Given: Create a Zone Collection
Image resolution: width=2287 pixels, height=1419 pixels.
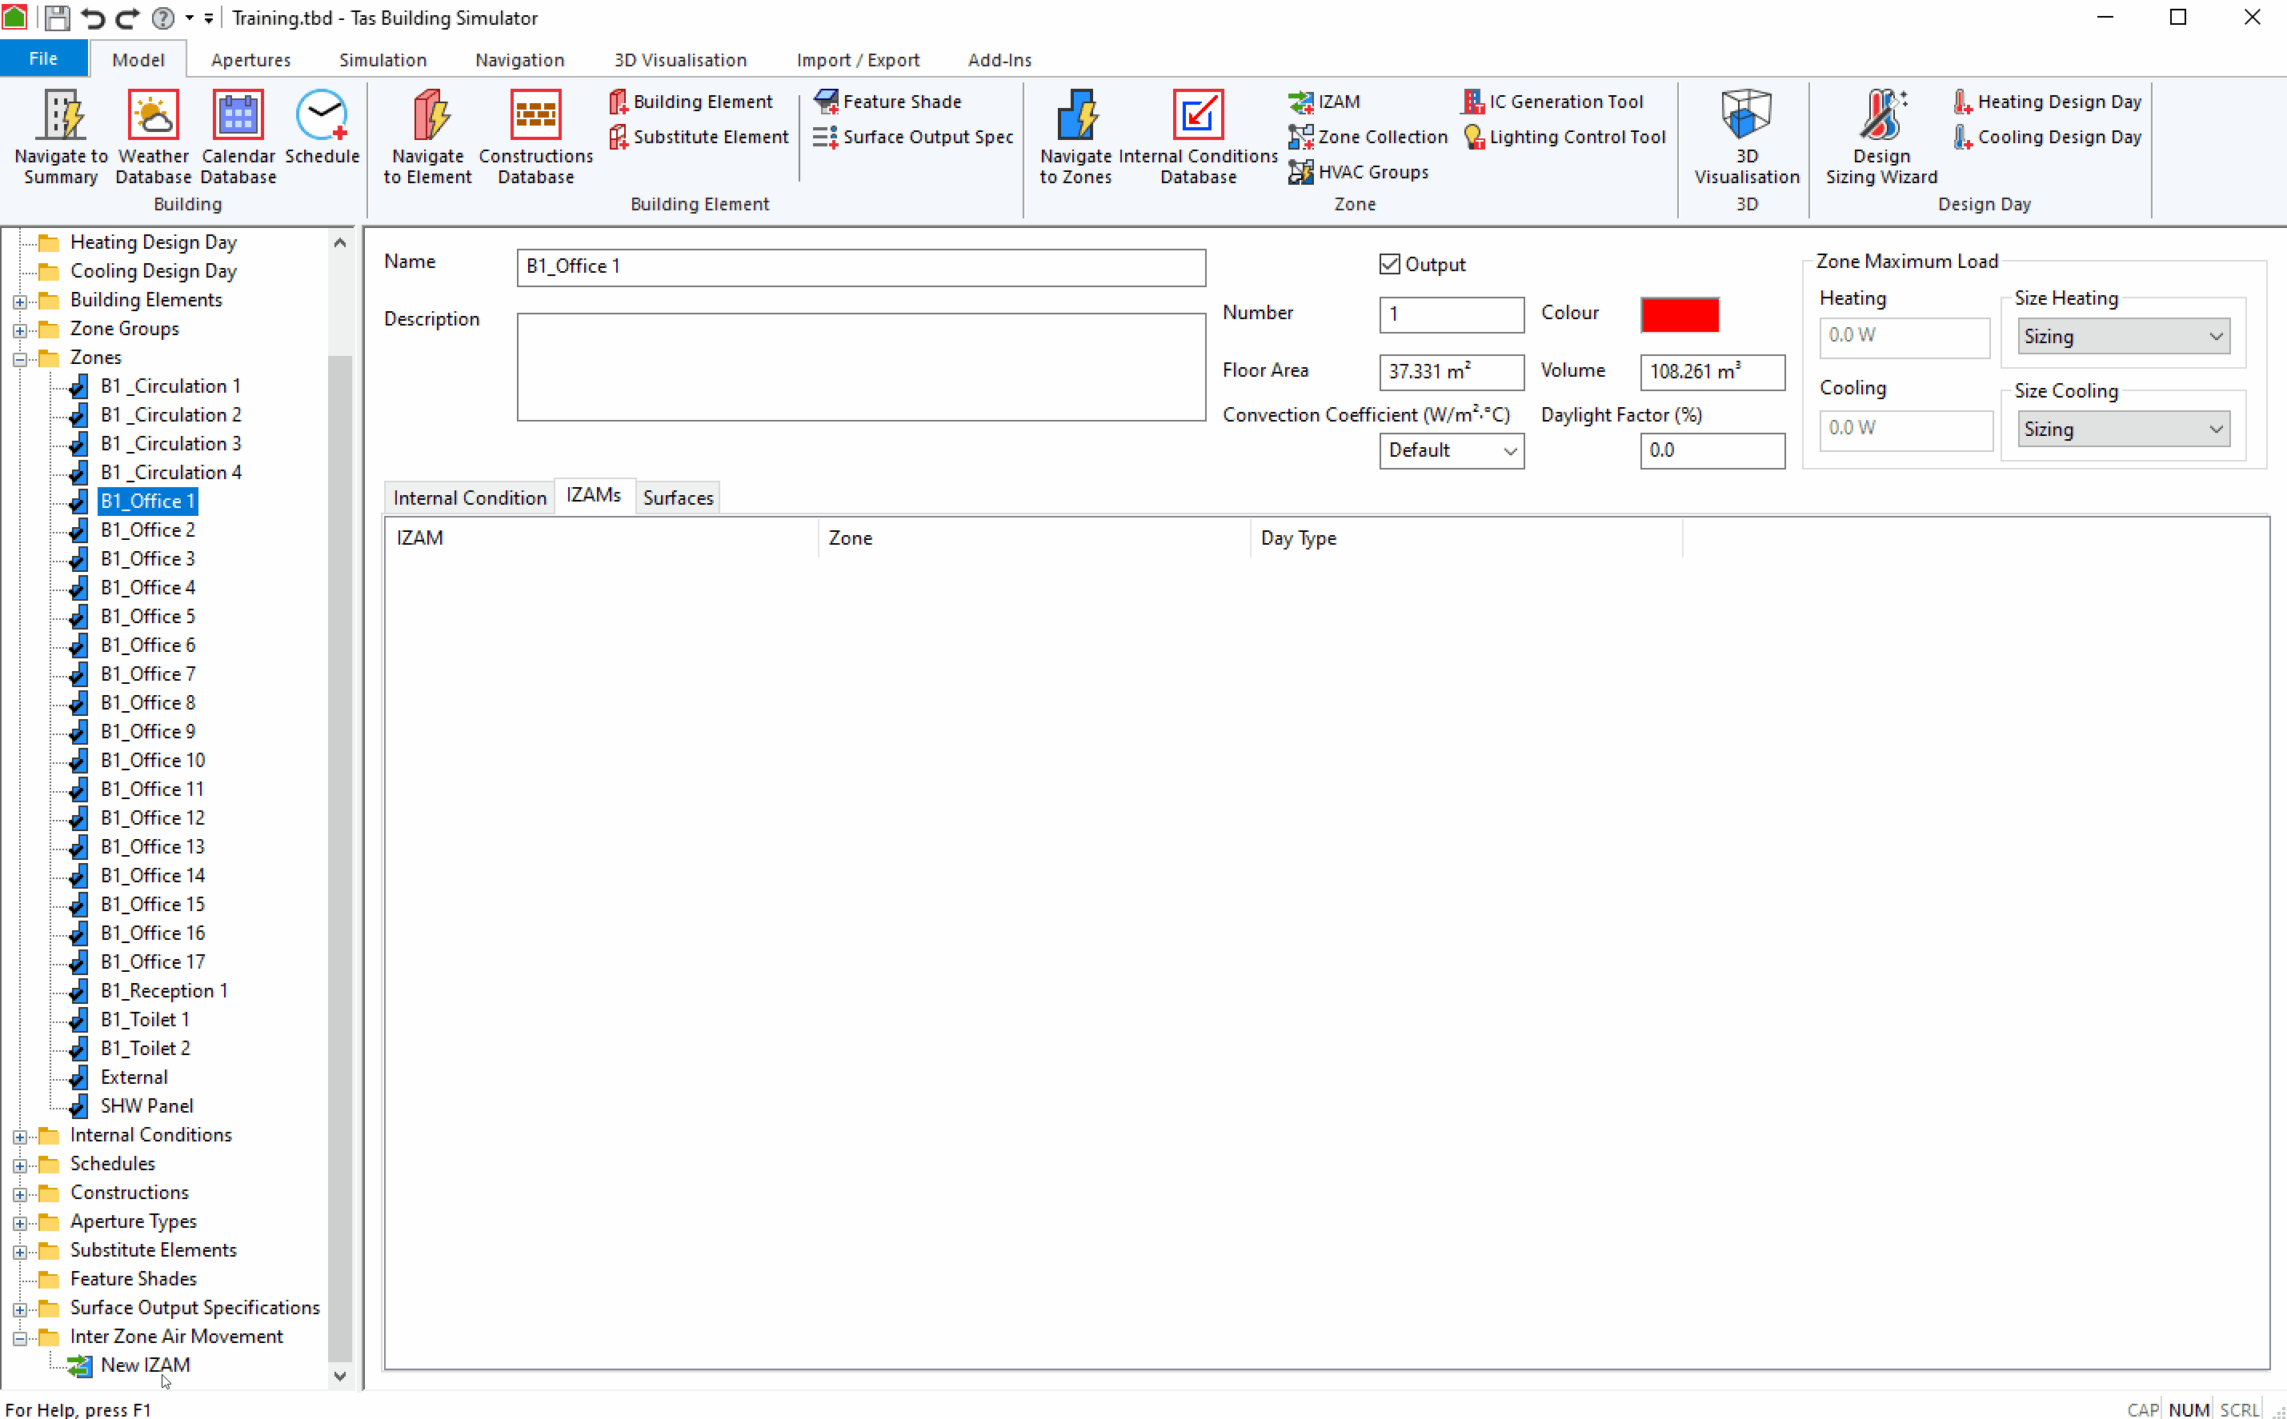Looking at the screenshot, I should [1368, 137].
